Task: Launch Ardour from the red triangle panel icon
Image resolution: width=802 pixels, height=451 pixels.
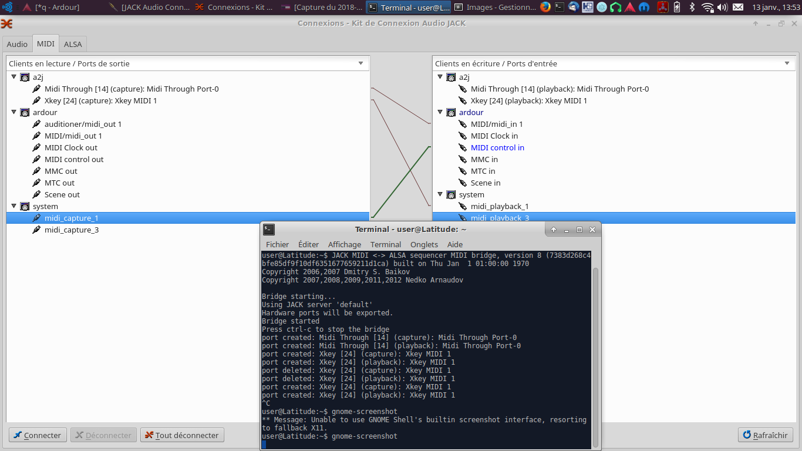Action: tap(630, 8)
